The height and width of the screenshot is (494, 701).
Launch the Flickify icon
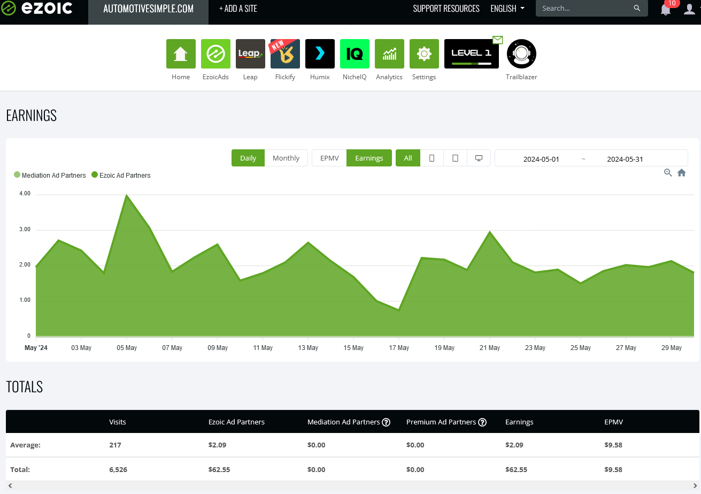(285, 54)
